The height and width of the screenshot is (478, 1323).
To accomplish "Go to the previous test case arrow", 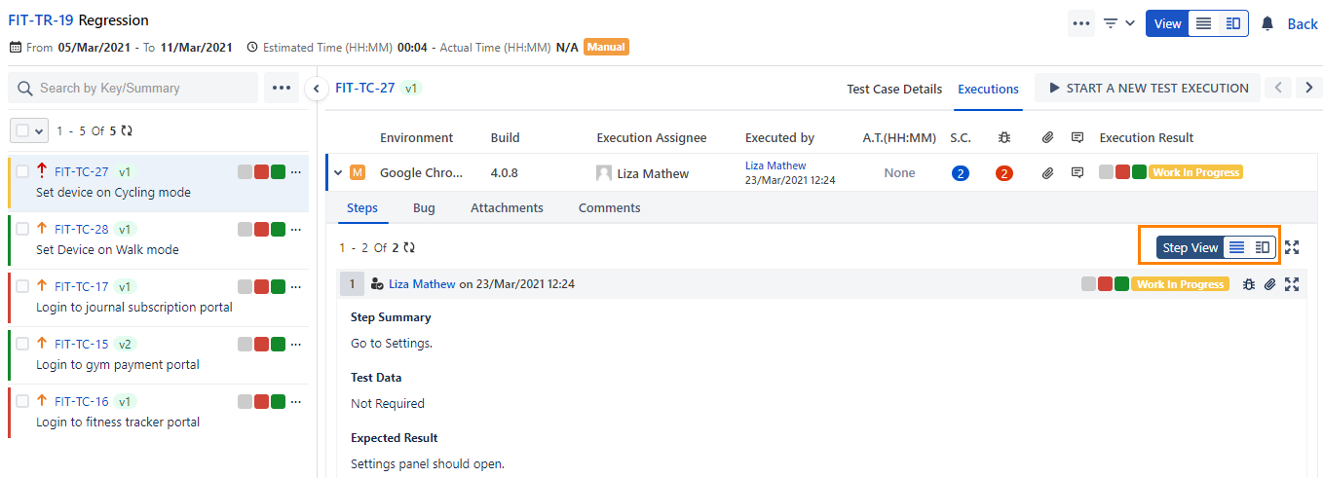I will pos(1279,88).
